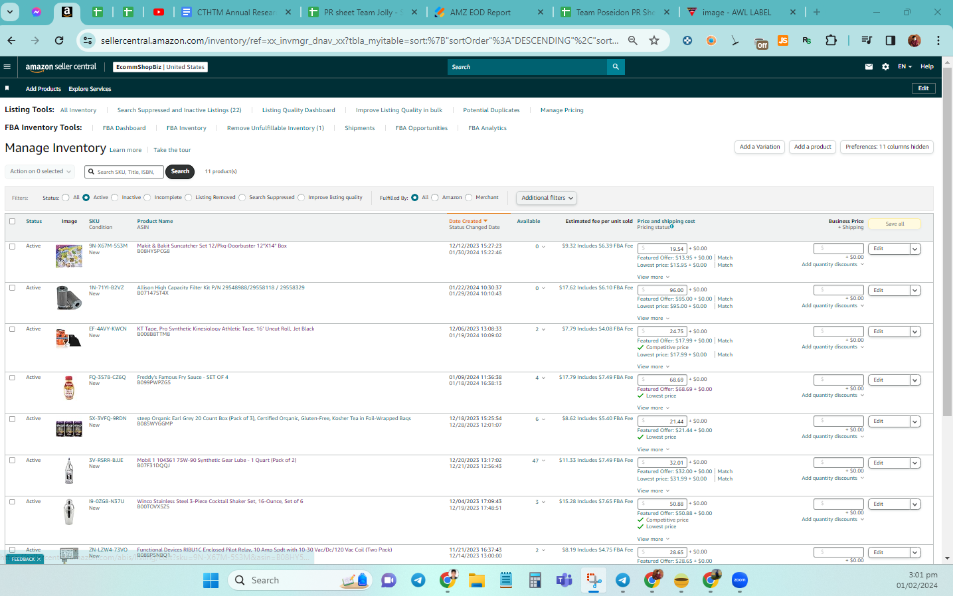Select the Status All radio button
The height and width of the screenshot is (596, 953).
(x=66, y=198)
